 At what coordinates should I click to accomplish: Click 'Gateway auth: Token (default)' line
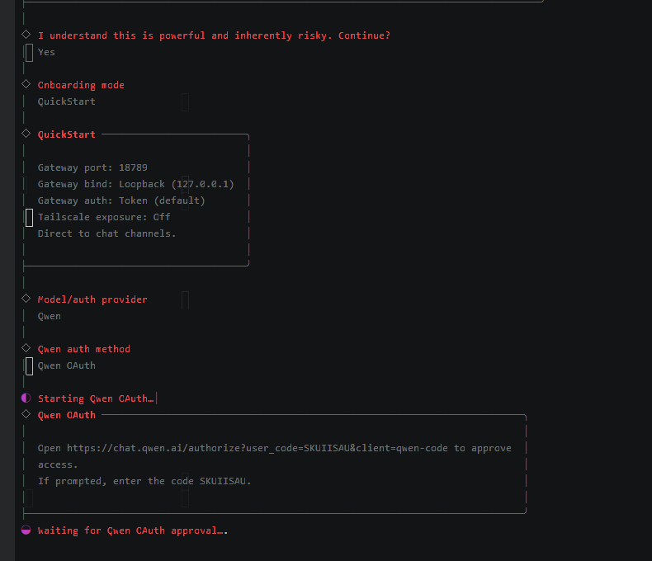click(121, 200)
